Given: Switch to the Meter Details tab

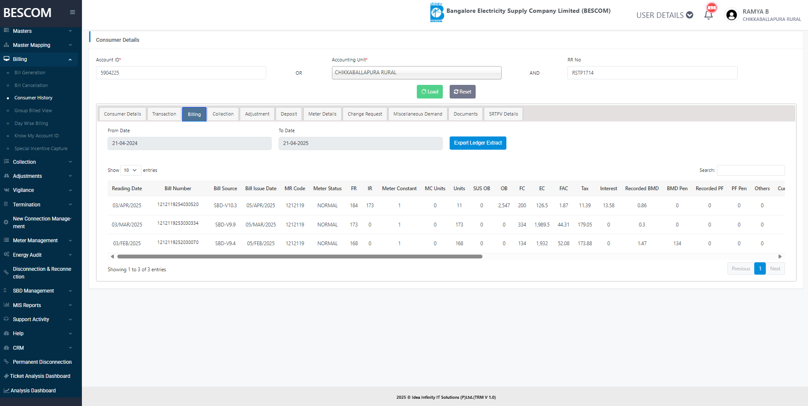Looking at the screenshot, I should (323, 114).
